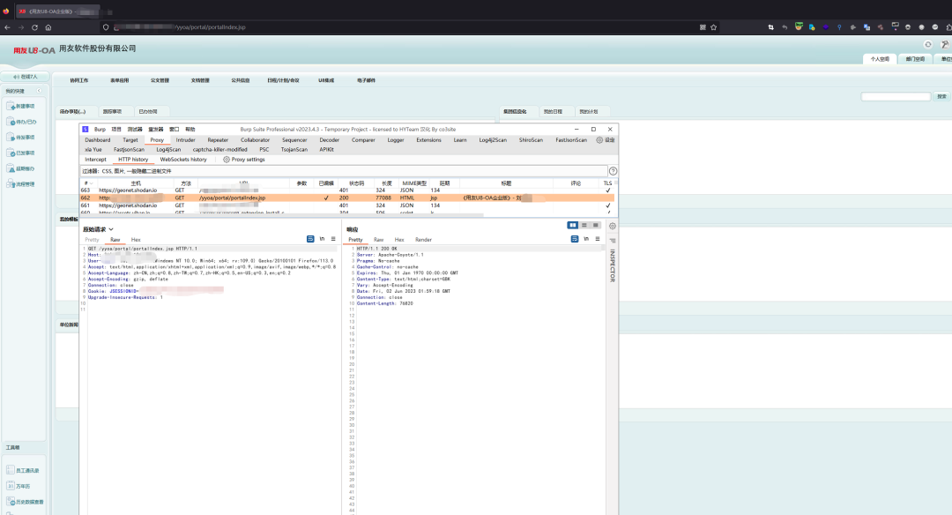Open the 电子邮件 navigation menu
The height and width of the screenshot is (515, 952).
[x=366, y=81]
